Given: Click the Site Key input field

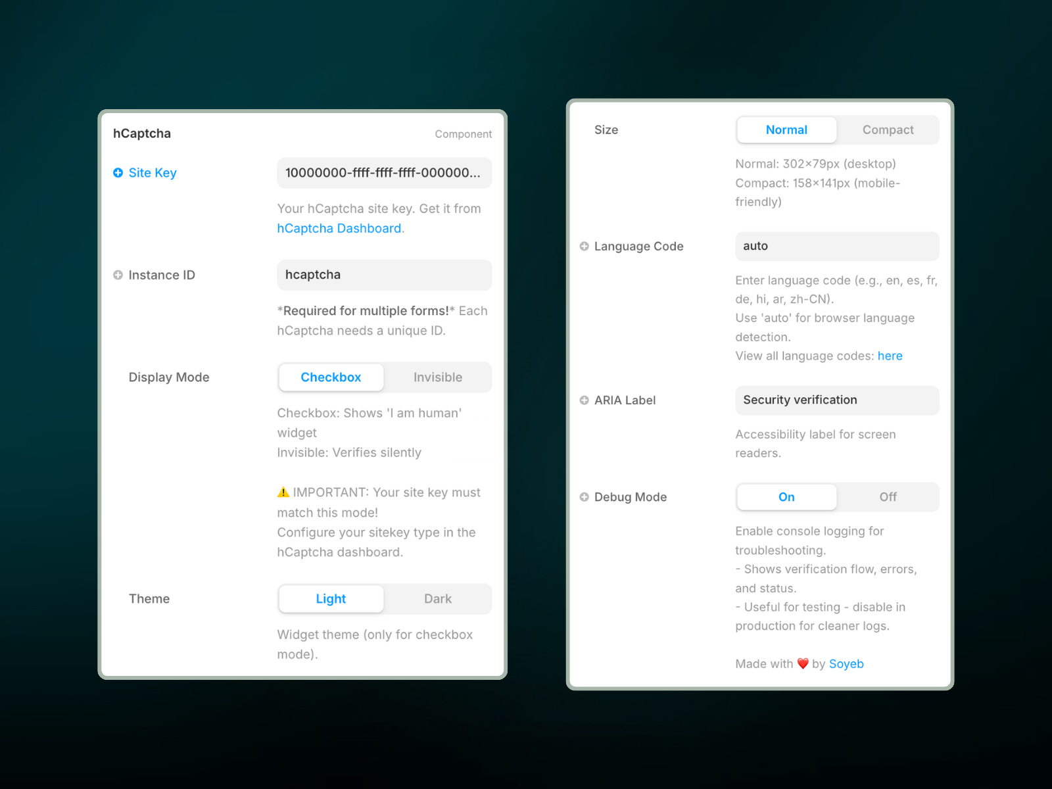Looking at the screenshot, I should 384,173.
